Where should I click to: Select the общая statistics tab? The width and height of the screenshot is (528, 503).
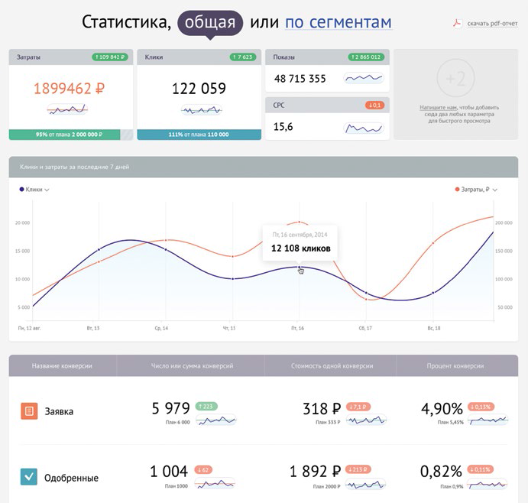pyautogui.click(x=210, y=23)
